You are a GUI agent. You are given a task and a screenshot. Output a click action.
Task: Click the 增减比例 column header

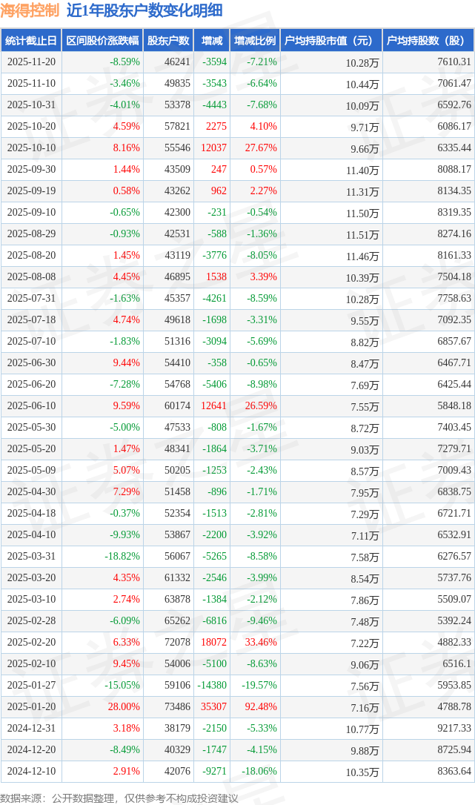click(x=254, y=41)
